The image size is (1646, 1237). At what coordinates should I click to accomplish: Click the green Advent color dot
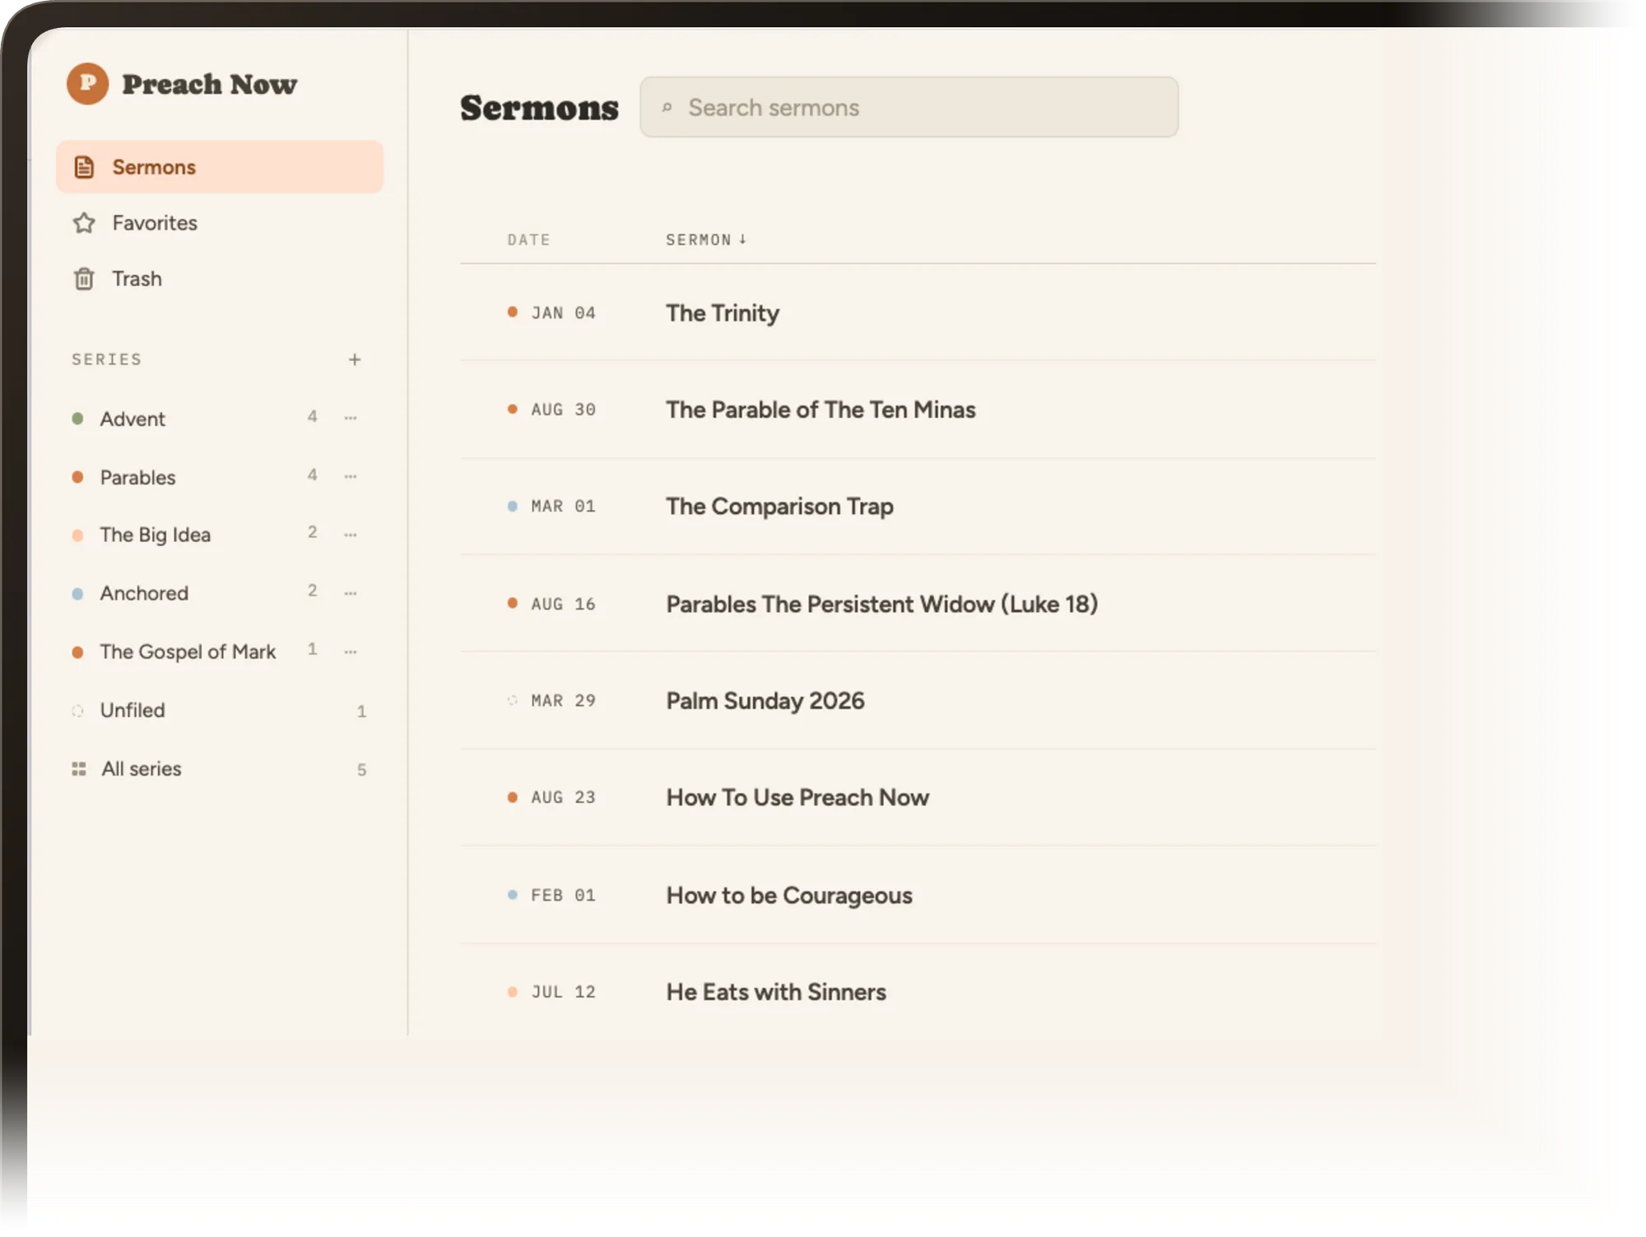tap(77, 419)
